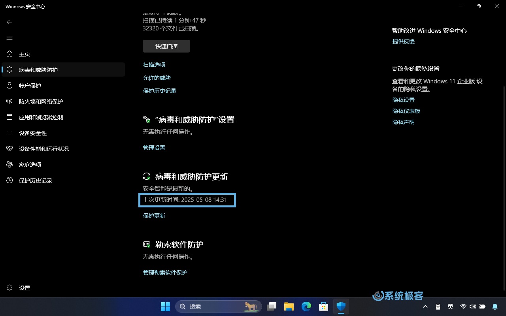This screenshot has width=506, height=316.
Task: Click the 英 input language indicator
Action: click(x=450, y=307)
